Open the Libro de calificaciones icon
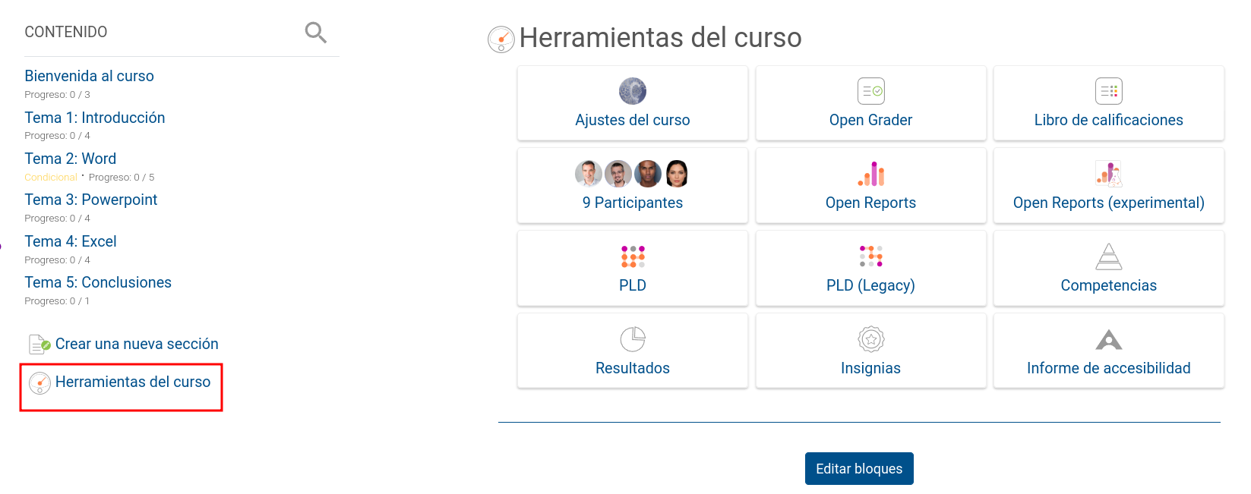1251x494 pixels. pyautogui.click(x=1108, y=91)
